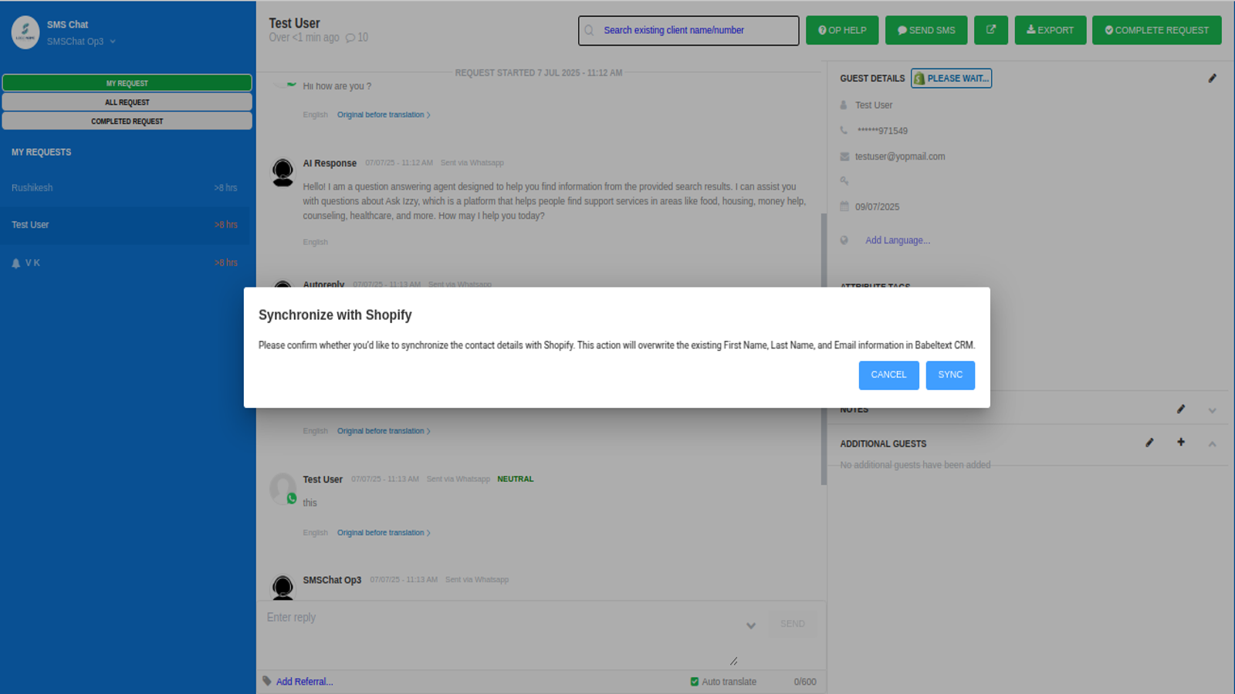Open the COMPLETED REQUEST tab

point(127,121)
